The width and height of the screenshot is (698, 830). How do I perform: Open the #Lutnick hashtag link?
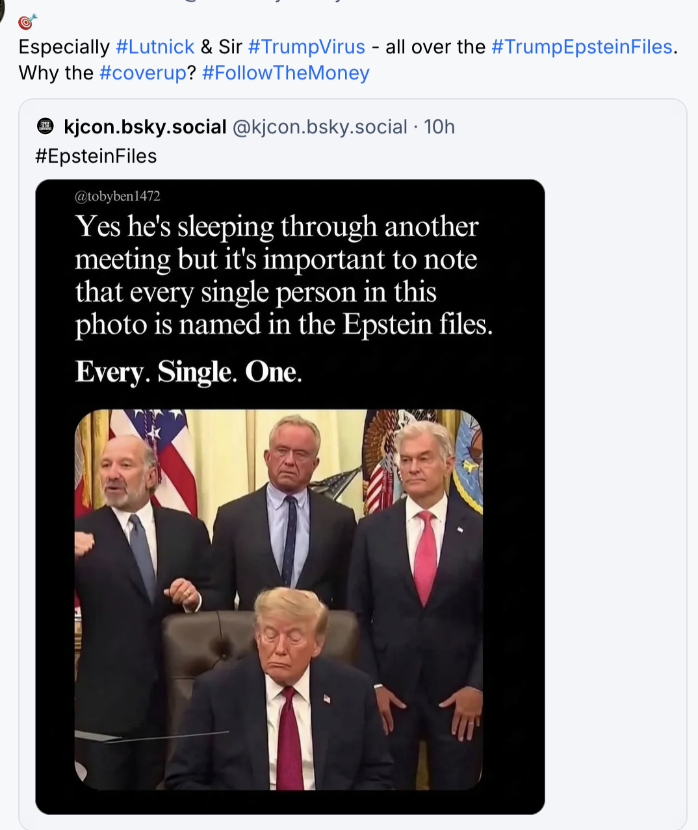tap(155, 47)
